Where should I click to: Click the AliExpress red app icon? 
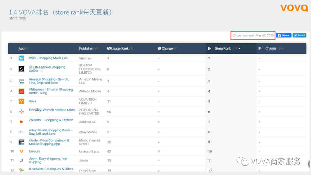coord(21,91)
